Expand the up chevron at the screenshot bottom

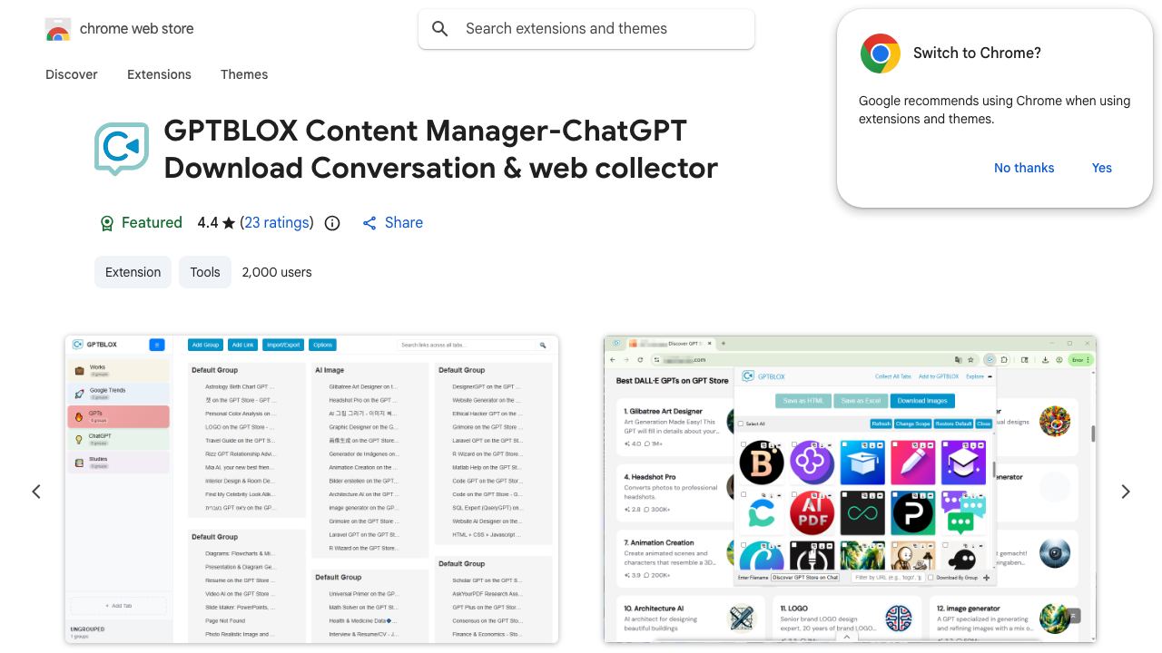pos(847,637)
